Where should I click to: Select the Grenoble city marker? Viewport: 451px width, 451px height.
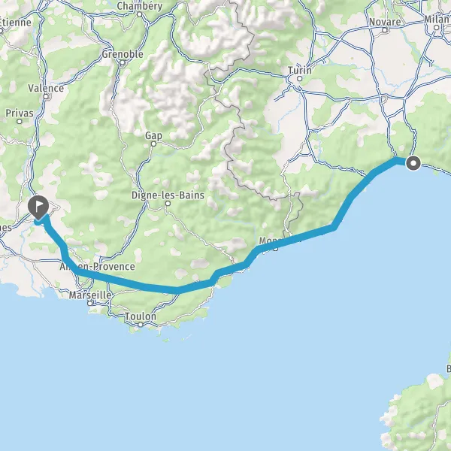[123, 62]
